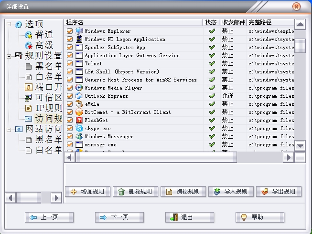Click the green status checkmark for Telnet
Viewport: 312px width, 234px height.
pos(212,63)
